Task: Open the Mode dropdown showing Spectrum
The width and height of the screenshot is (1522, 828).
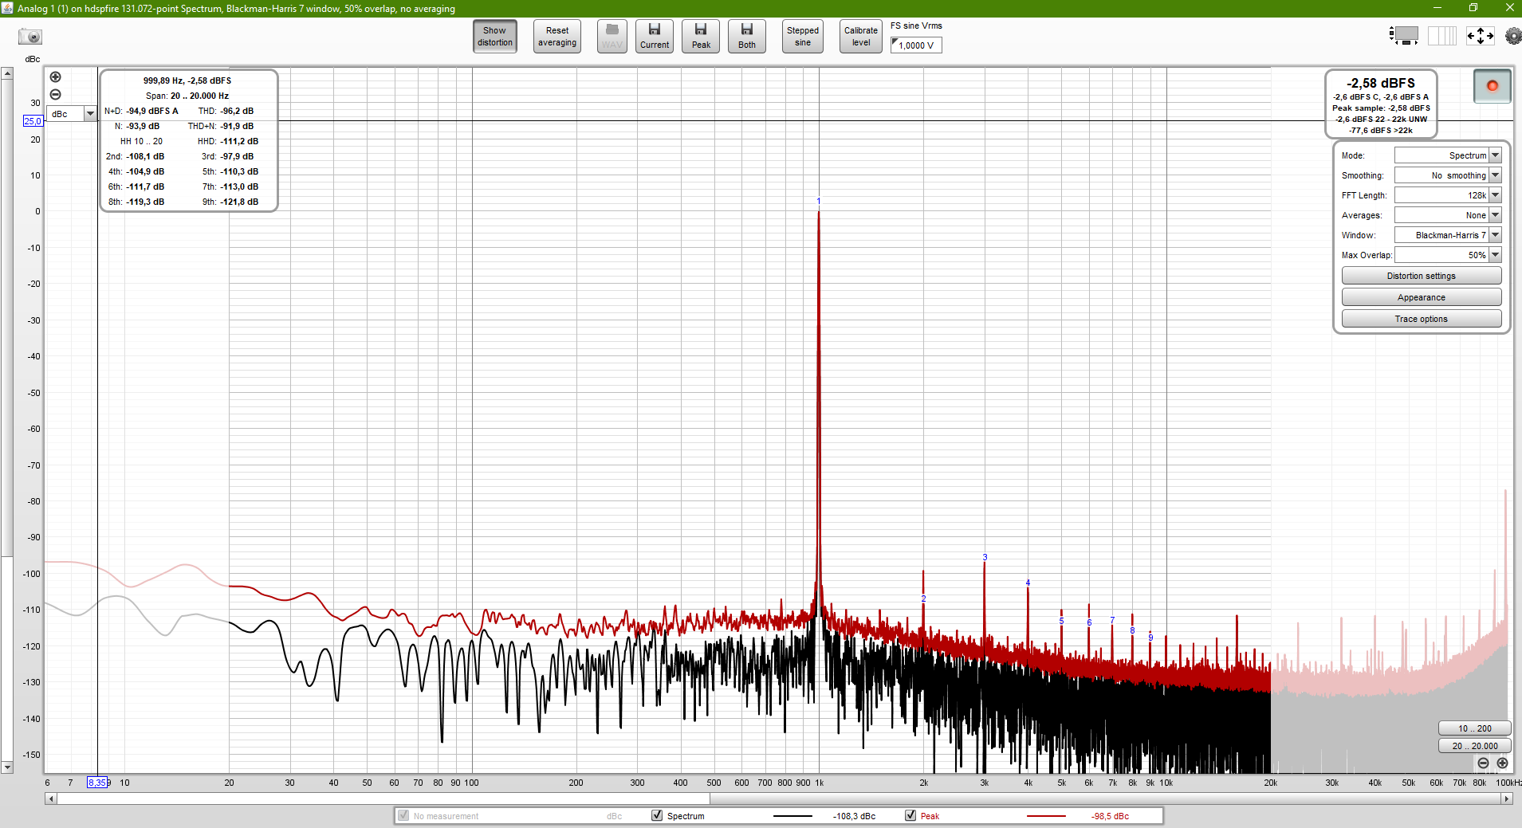Action: tap(1448, 155)
